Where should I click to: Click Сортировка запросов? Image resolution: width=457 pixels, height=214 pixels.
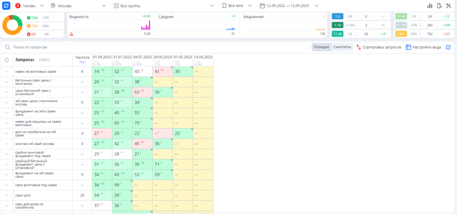378,47
